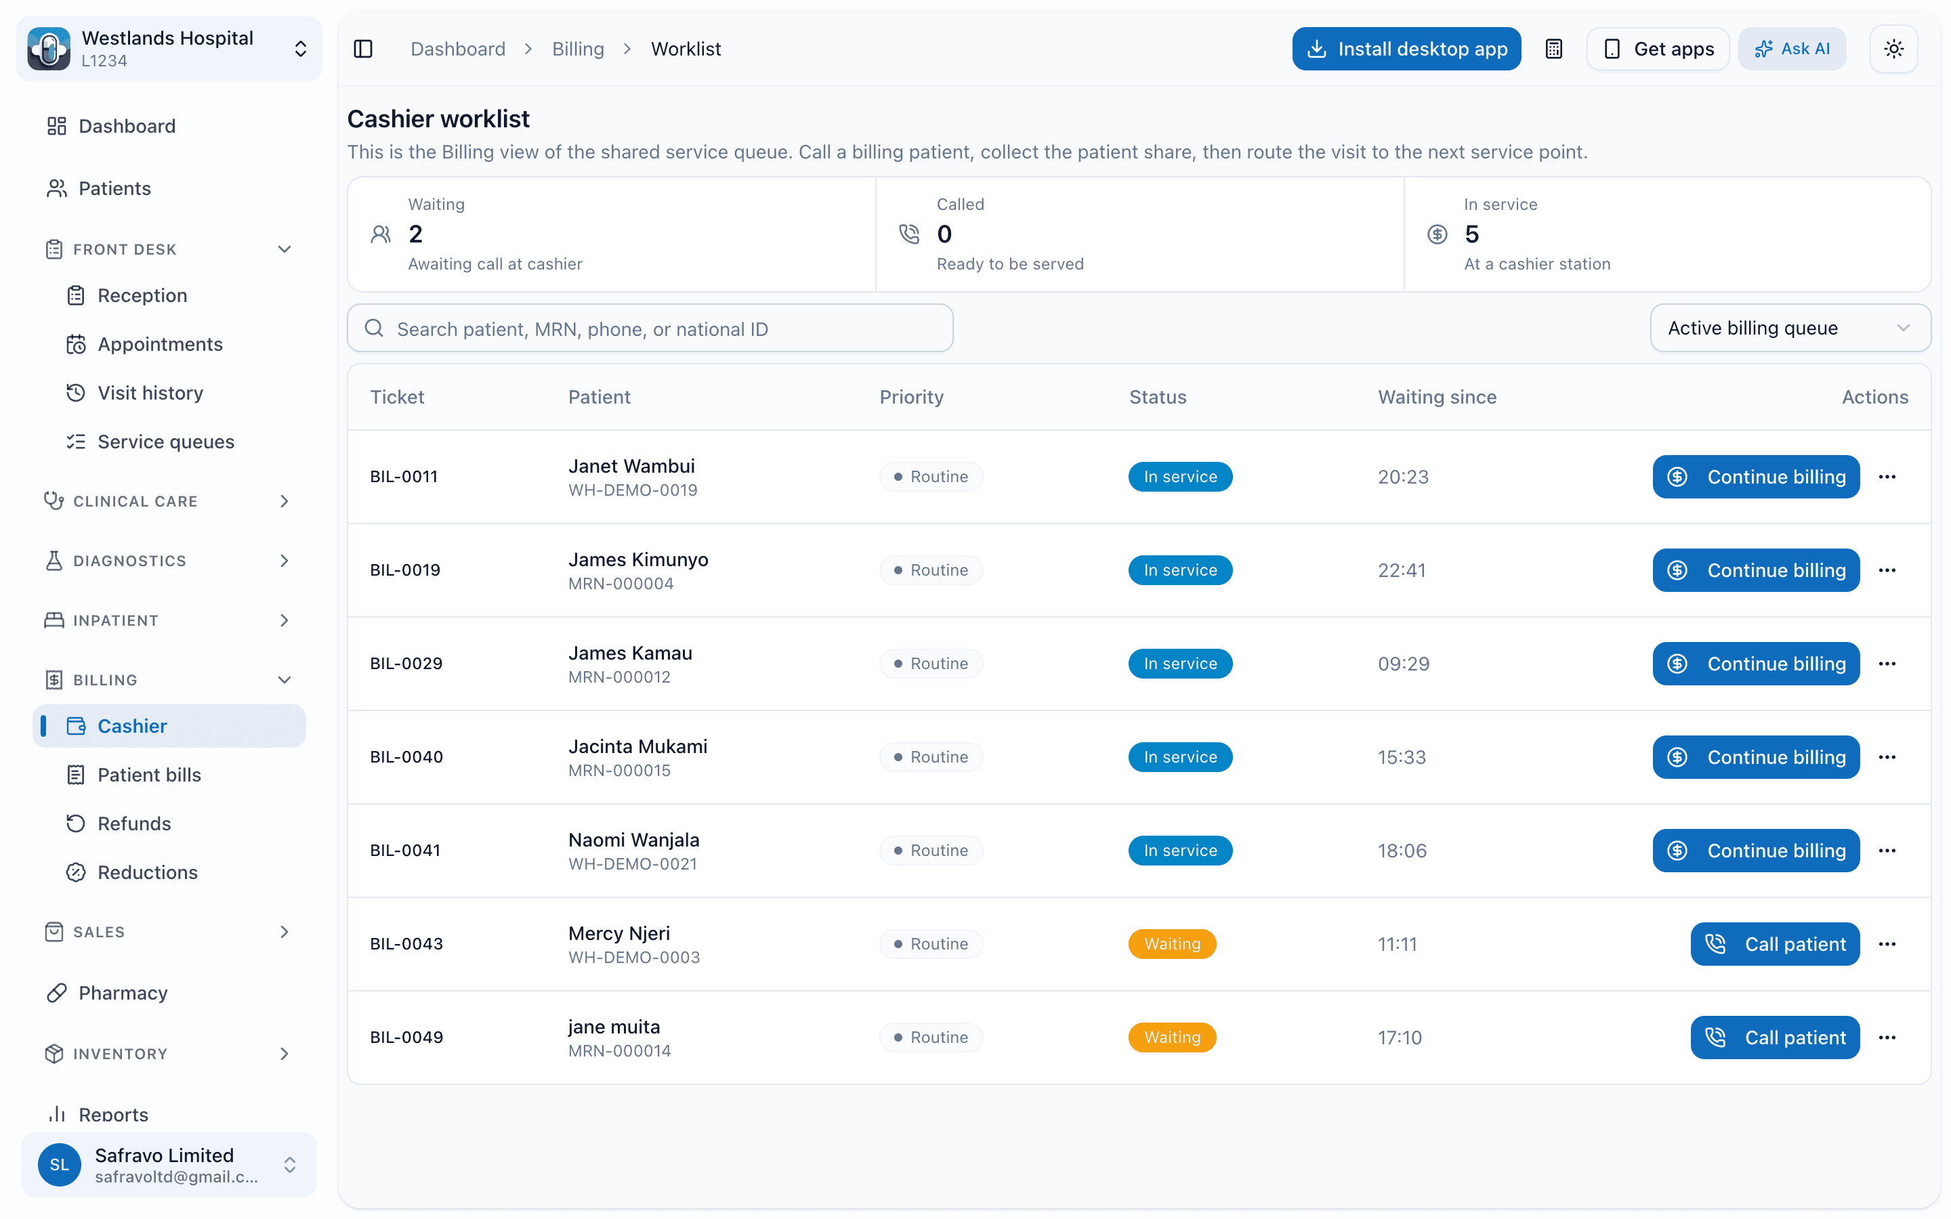Focus the patient search field

pyautogui.click(x=650, y=328)
